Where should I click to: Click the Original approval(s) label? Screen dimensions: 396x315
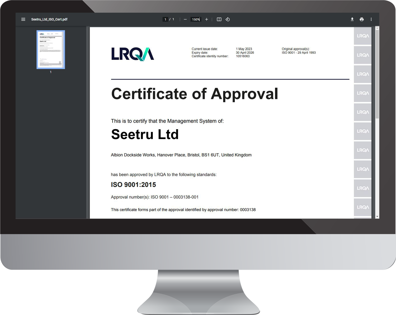click(x=295, y=49)
